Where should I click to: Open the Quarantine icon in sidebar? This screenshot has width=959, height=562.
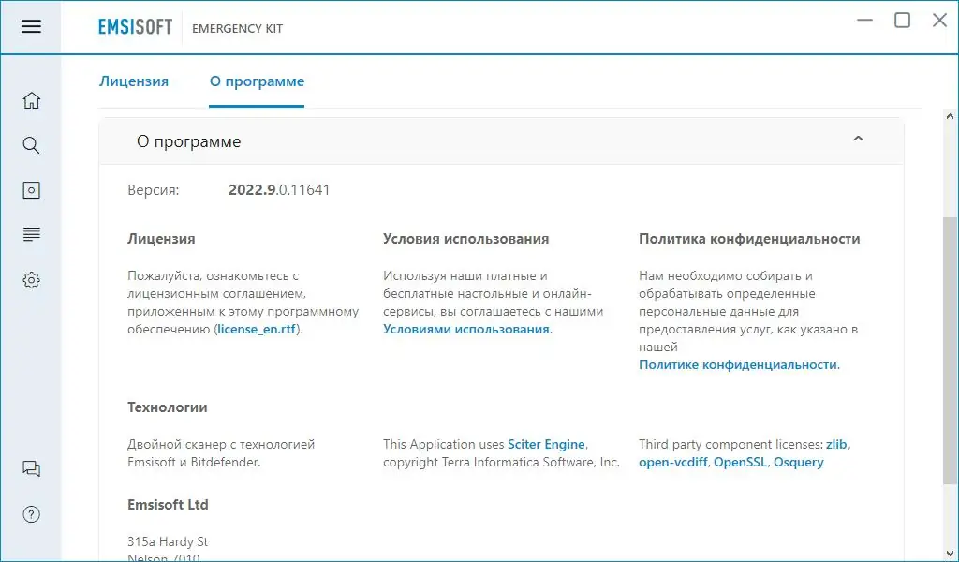(31, 190)
